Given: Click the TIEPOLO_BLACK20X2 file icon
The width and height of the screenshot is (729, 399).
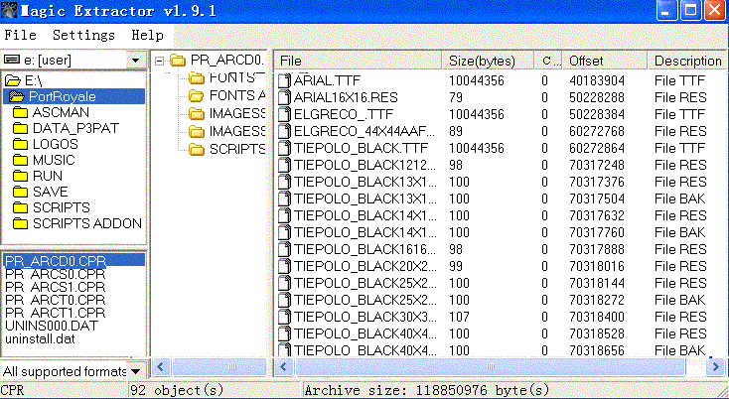Looking at the screenshot, I should coord(284,266).
